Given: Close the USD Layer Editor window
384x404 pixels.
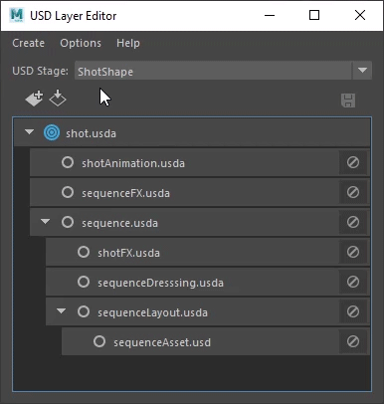Looking at the screenshot, I should click(360, 15).
